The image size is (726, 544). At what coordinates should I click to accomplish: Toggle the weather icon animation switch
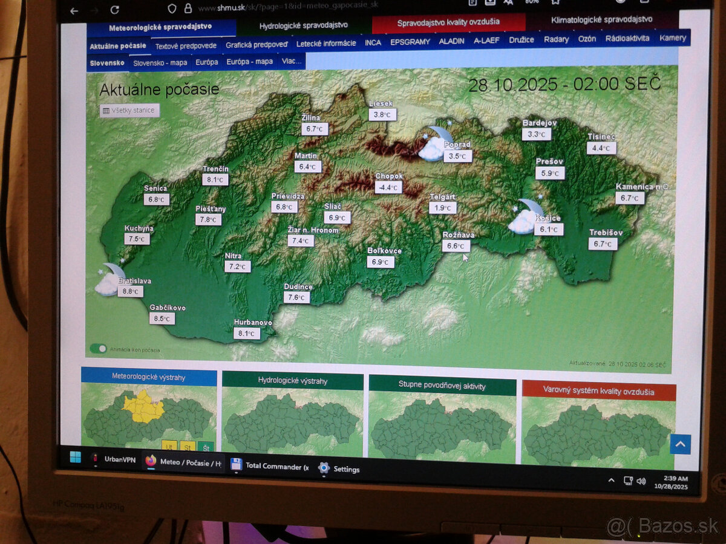tap(98, 348)
